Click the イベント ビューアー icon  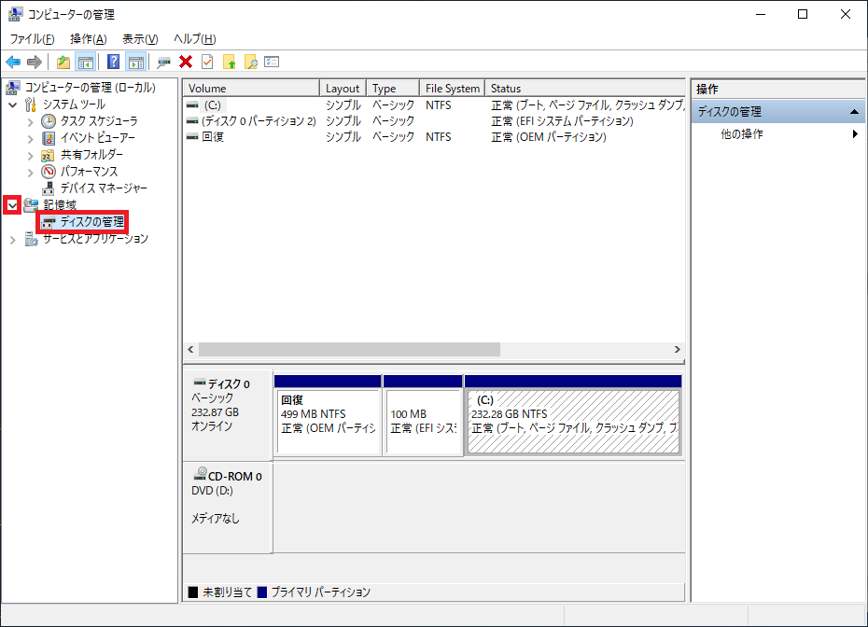[x=49, y=138]
